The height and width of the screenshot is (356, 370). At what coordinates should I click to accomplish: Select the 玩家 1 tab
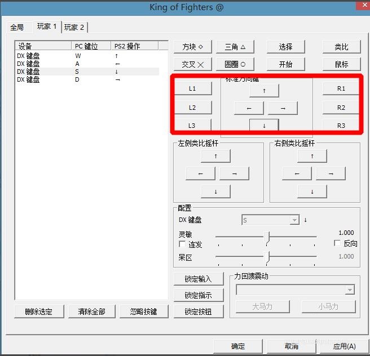click(46, 26)
